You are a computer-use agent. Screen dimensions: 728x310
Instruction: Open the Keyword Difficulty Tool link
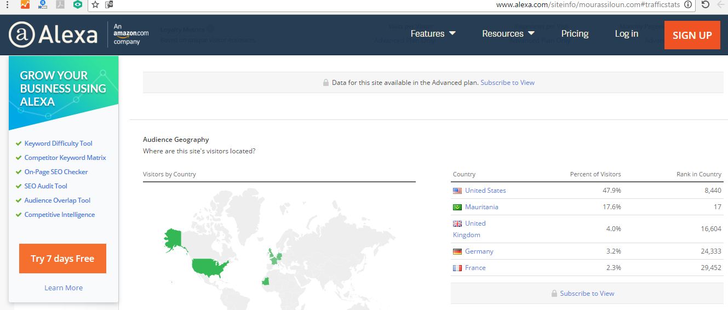pyautogui.click(x=58, y=143)
